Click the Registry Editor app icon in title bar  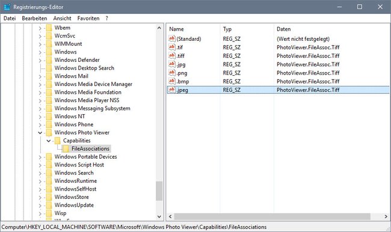7,7
